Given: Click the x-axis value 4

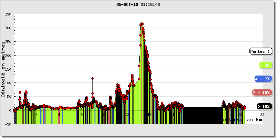Looking at the screenshot, I should point(59,115).
